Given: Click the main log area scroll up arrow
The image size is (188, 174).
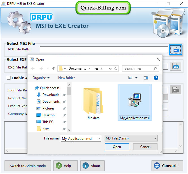Looking at the screenshot, I should tap(180, 124).
